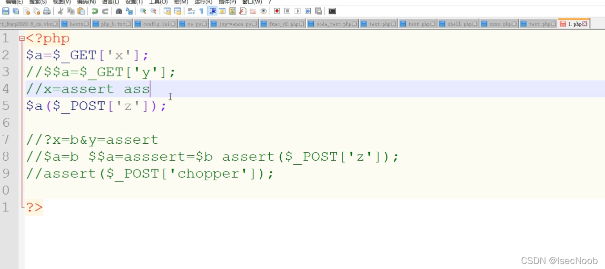Switch to the config.ini tab
The height and width of the screenshot is (269, 605).
coord(155,24)
